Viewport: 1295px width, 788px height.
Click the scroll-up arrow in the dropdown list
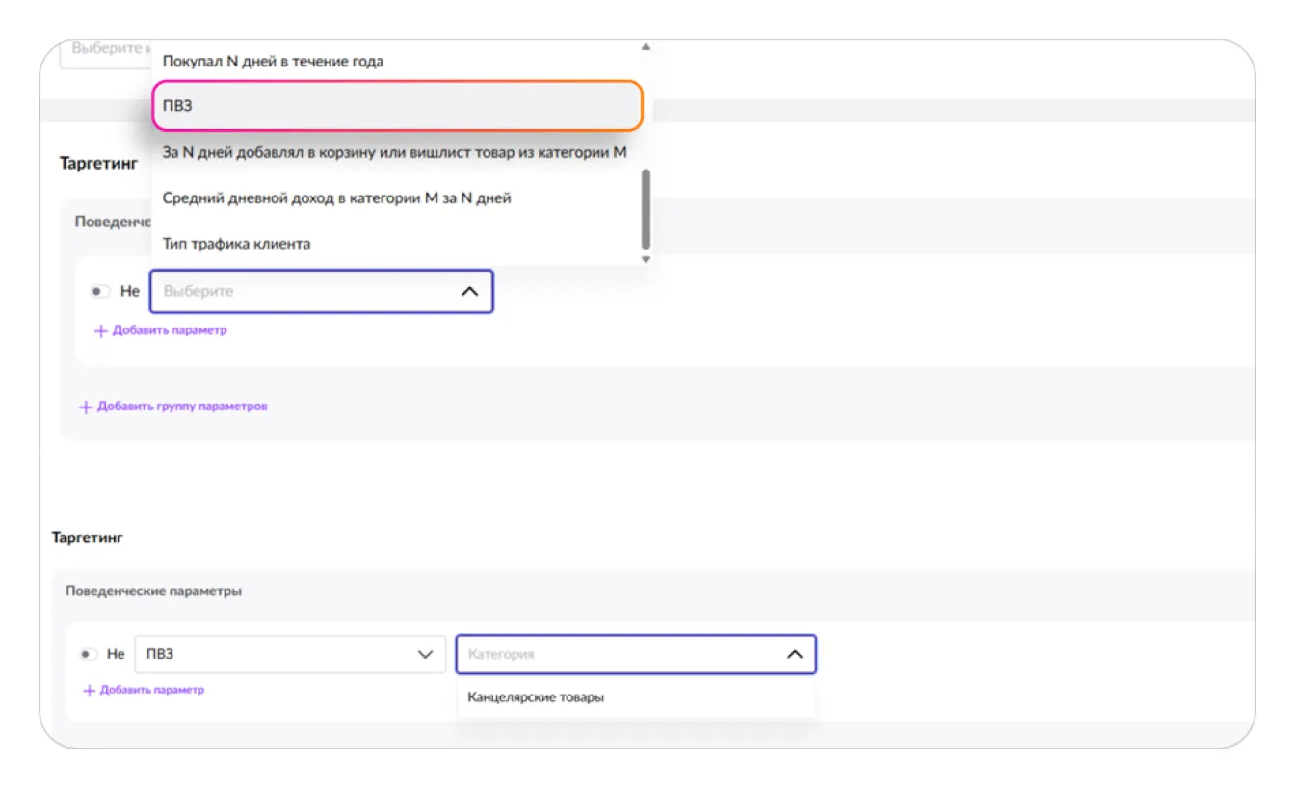click(x=646, y=47)
